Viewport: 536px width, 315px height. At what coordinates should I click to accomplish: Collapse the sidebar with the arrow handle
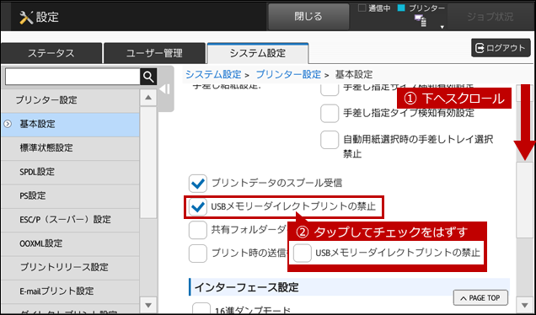point(165,89)
